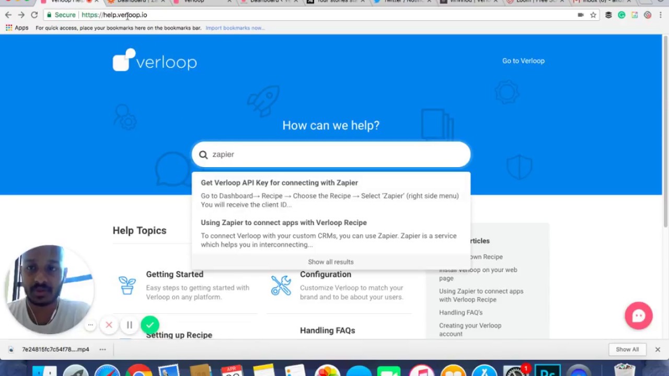Click into the search field containing zapier

point(331,155)
